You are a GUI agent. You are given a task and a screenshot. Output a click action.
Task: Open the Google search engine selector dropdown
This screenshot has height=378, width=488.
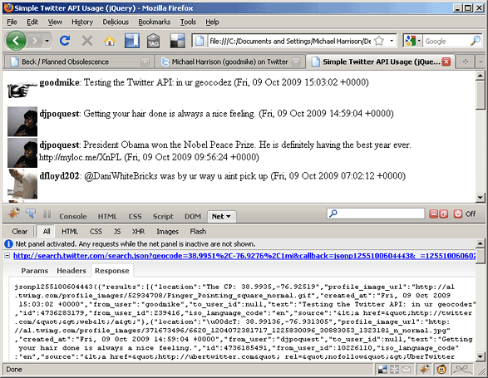[412, 41]
